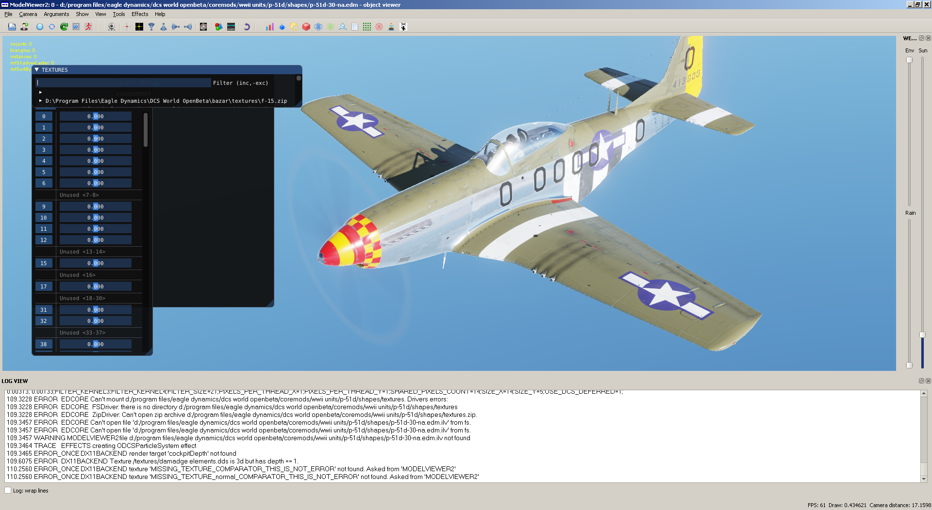Click argument button 12
This screenshot has width=932, height=510.
[44, 240]
